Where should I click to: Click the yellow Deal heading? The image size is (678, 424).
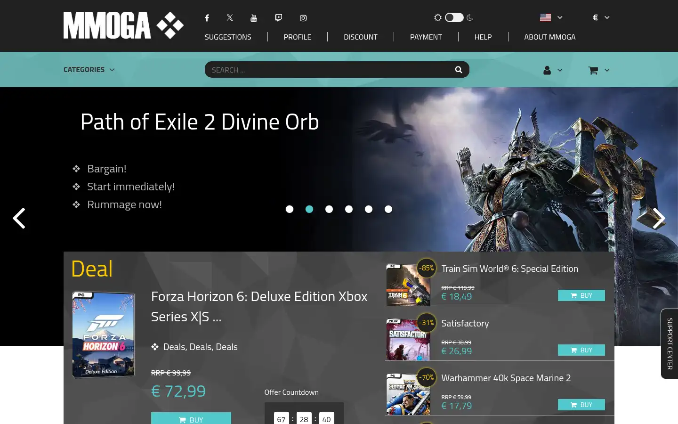coord(92,269)
